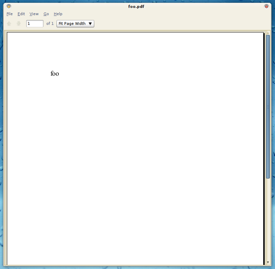The height and width of the screenshot is (269, 275).
Task: Expand the Fit Page Width zoom dropdown
Action: 75,23
